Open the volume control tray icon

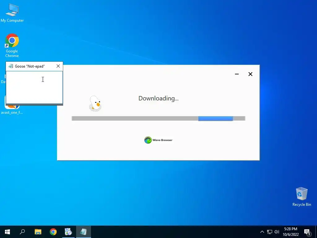(277, 232)
